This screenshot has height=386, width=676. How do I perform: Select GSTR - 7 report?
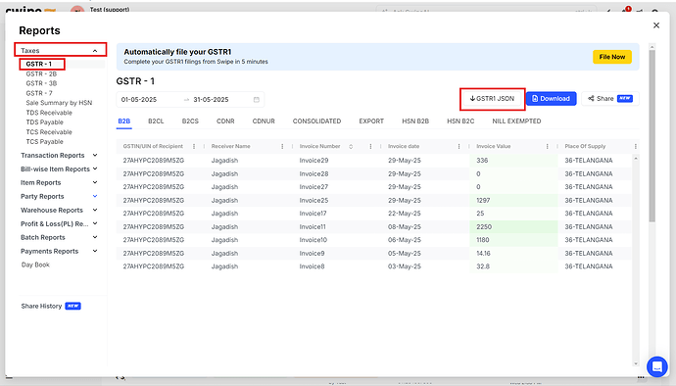(x=39, y=93)
